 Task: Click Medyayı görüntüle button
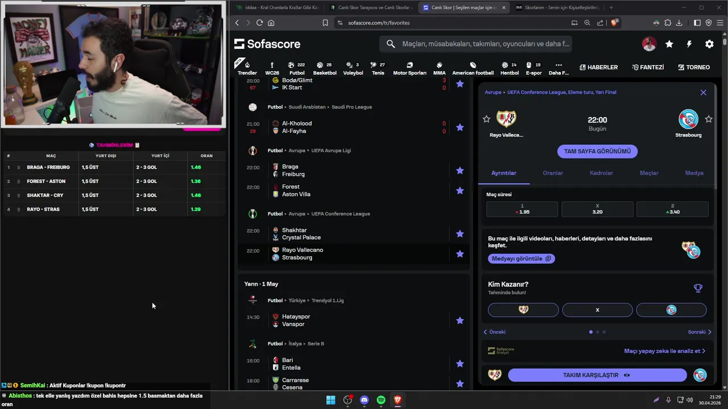(522, 258)
